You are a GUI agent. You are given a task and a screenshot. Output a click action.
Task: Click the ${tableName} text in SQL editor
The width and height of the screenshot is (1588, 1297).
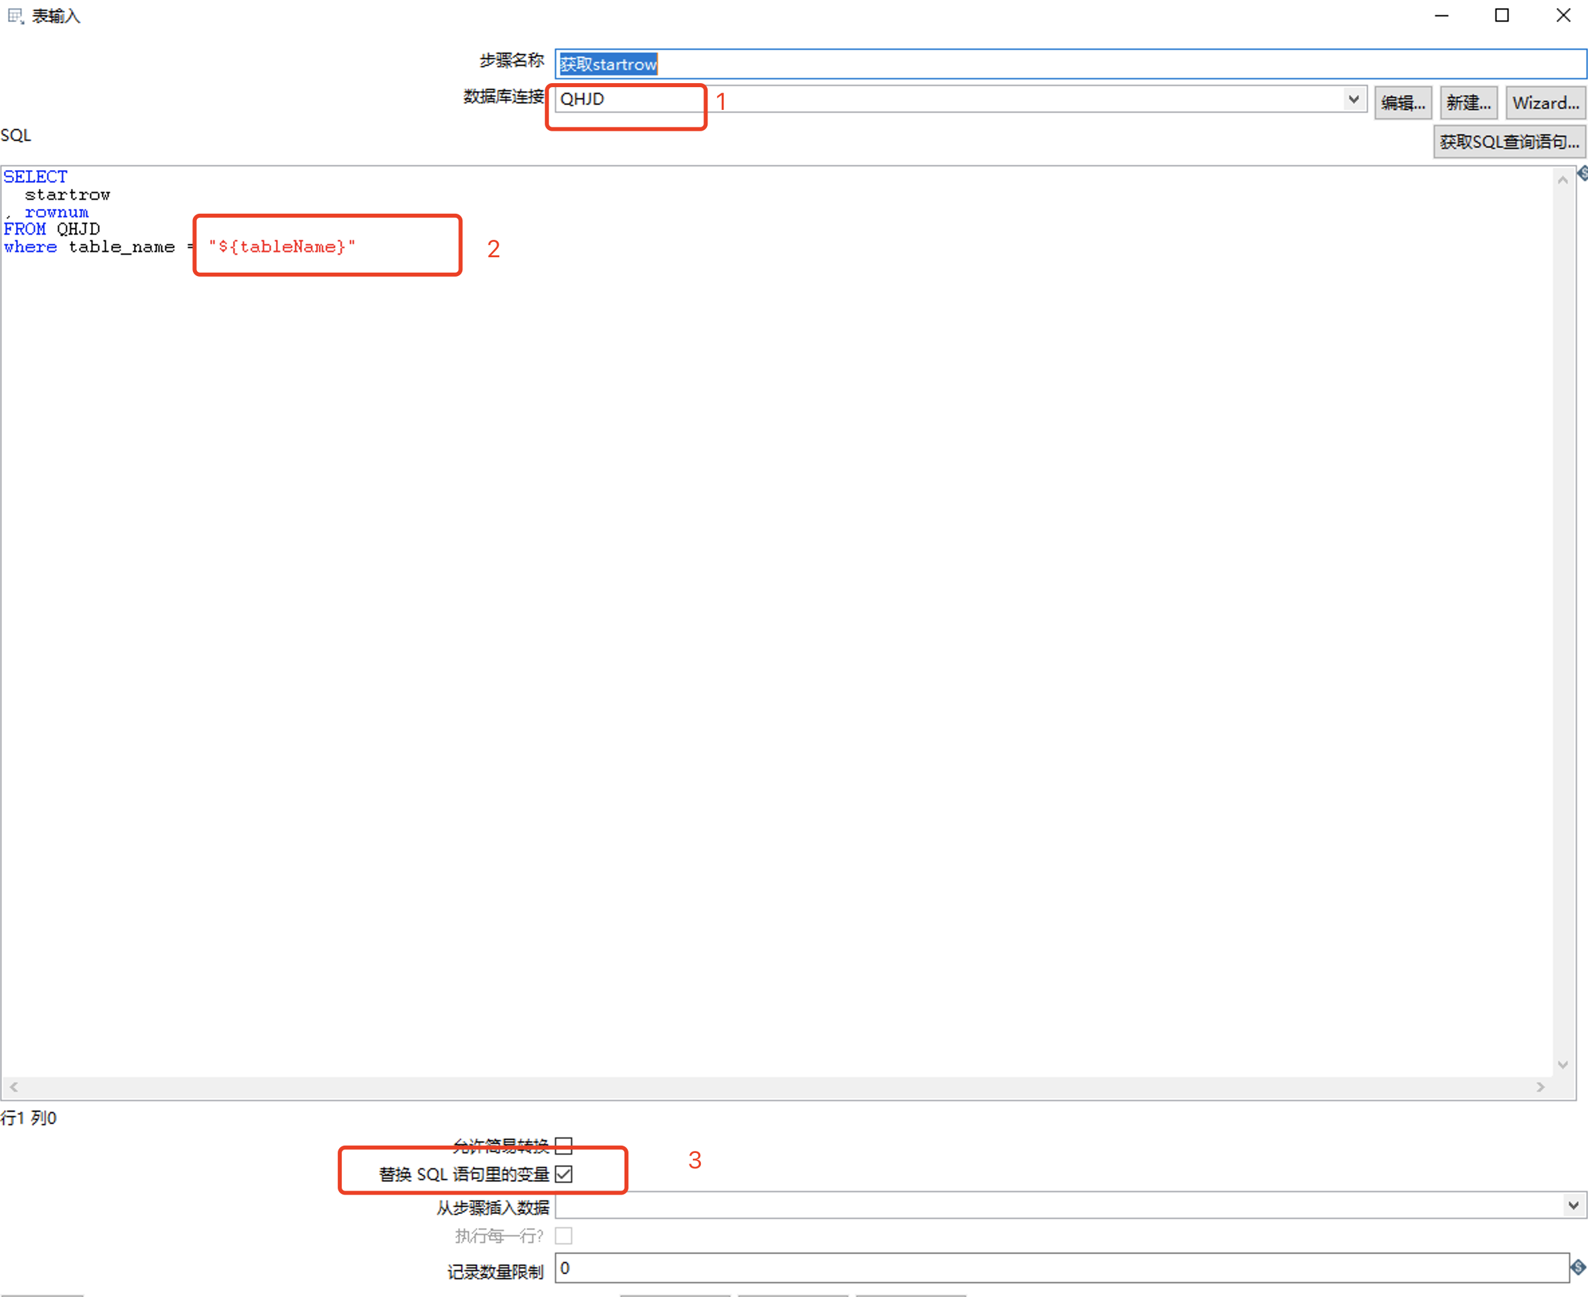pos(283,247)
